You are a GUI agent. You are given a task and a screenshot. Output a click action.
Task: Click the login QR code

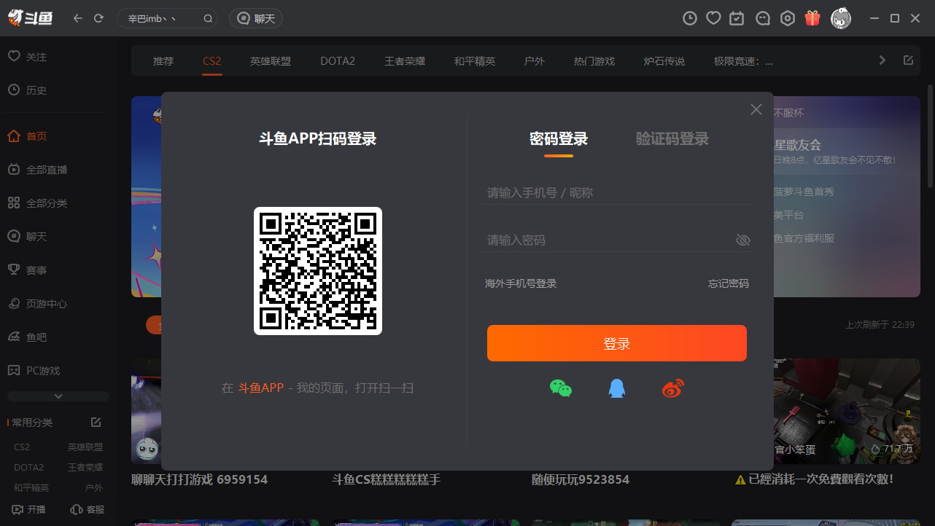318,271
